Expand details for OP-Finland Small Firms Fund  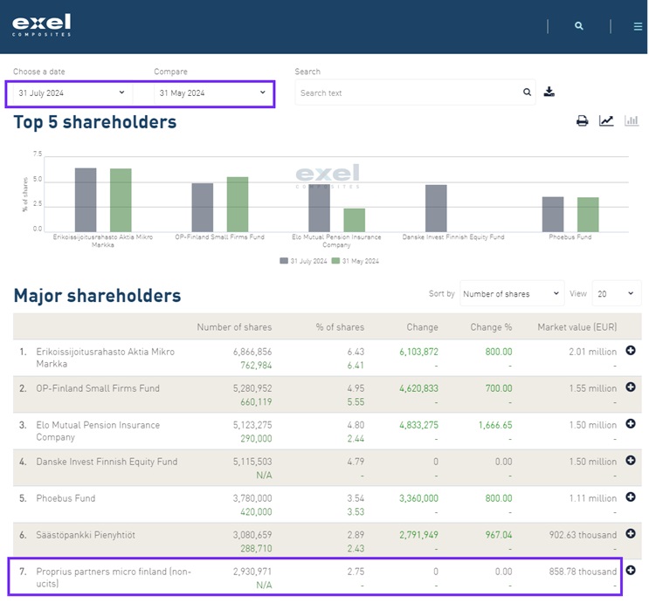631,387
